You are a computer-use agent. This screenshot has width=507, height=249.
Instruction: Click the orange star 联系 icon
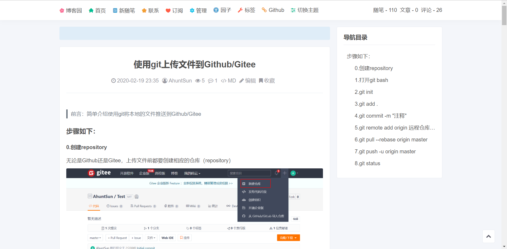(x=144, y=11)
